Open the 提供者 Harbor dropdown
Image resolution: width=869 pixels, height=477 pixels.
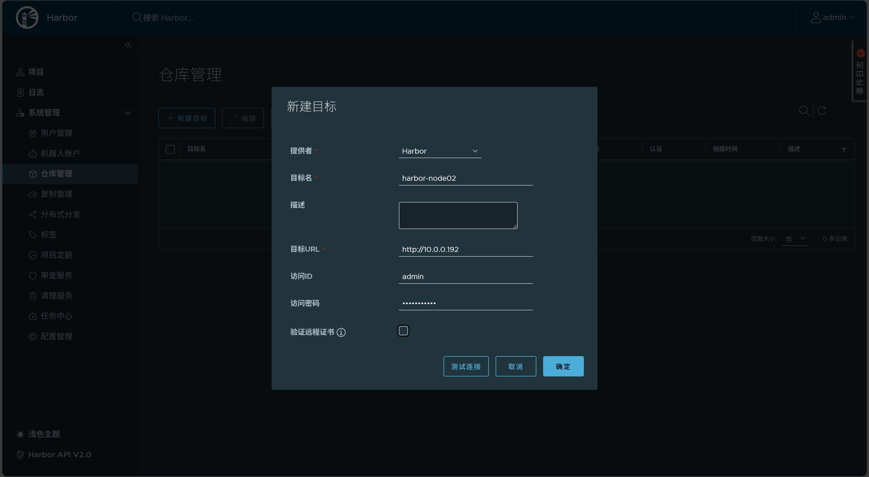[440, 151]
